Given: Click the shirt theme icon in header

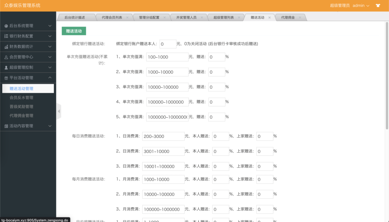Looking at the screenshot, I should (x=378, y=5).
